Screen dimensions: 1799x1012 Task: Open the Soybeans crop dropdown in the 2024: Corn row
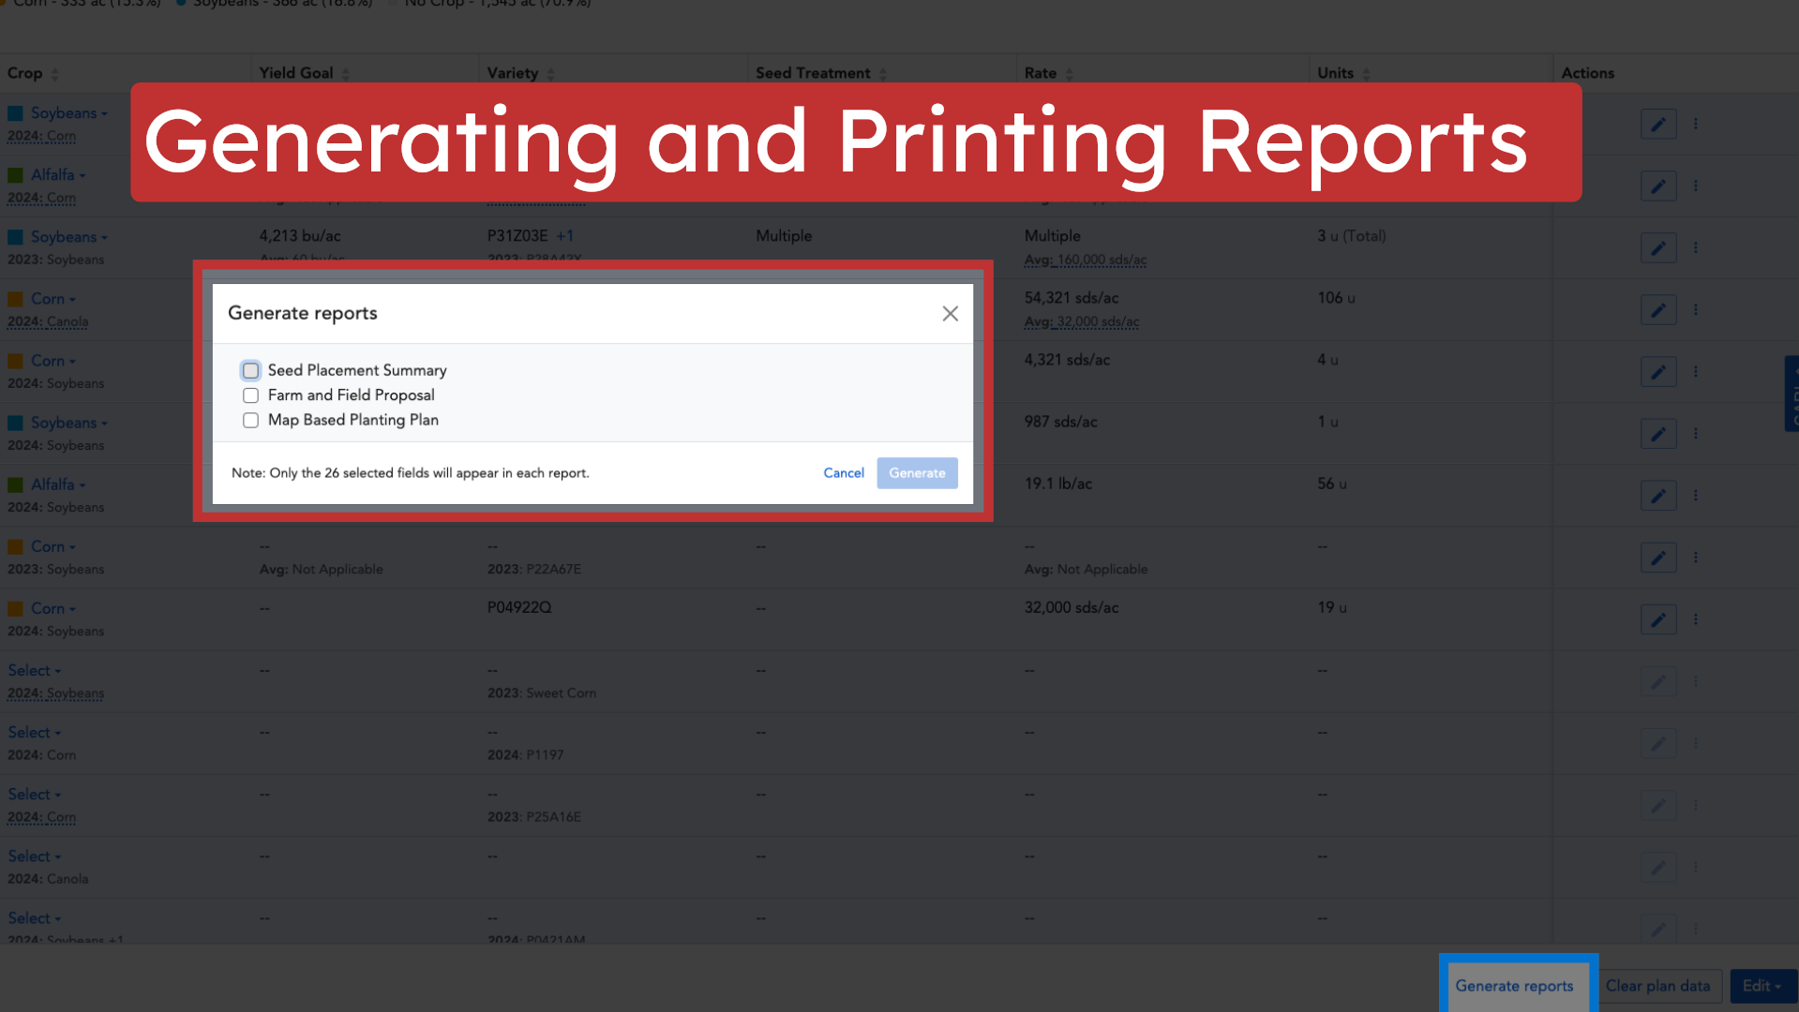click(68, 113)
